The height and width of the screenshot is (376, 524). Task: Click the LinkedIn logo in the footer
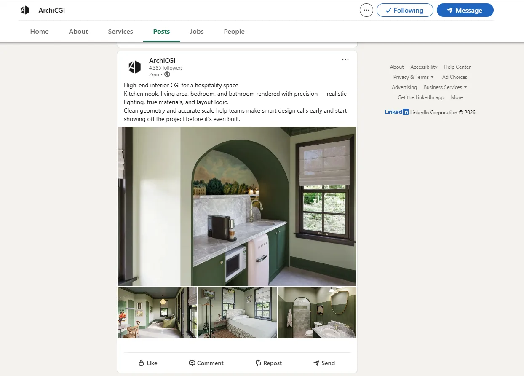point(395,112)
